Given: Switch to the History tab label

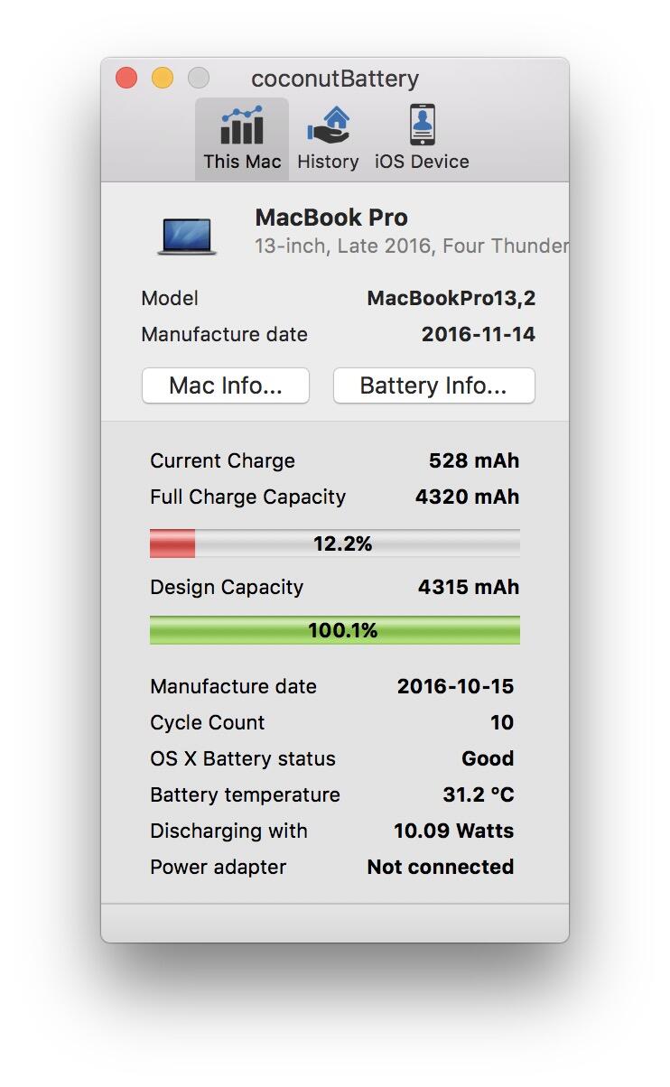Looking at the screenshot, I should tap(328, 162).
